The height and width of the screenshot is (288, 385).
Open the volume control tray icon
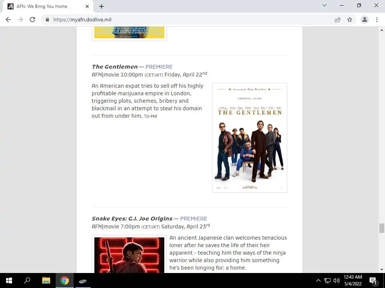pos(336,280)
